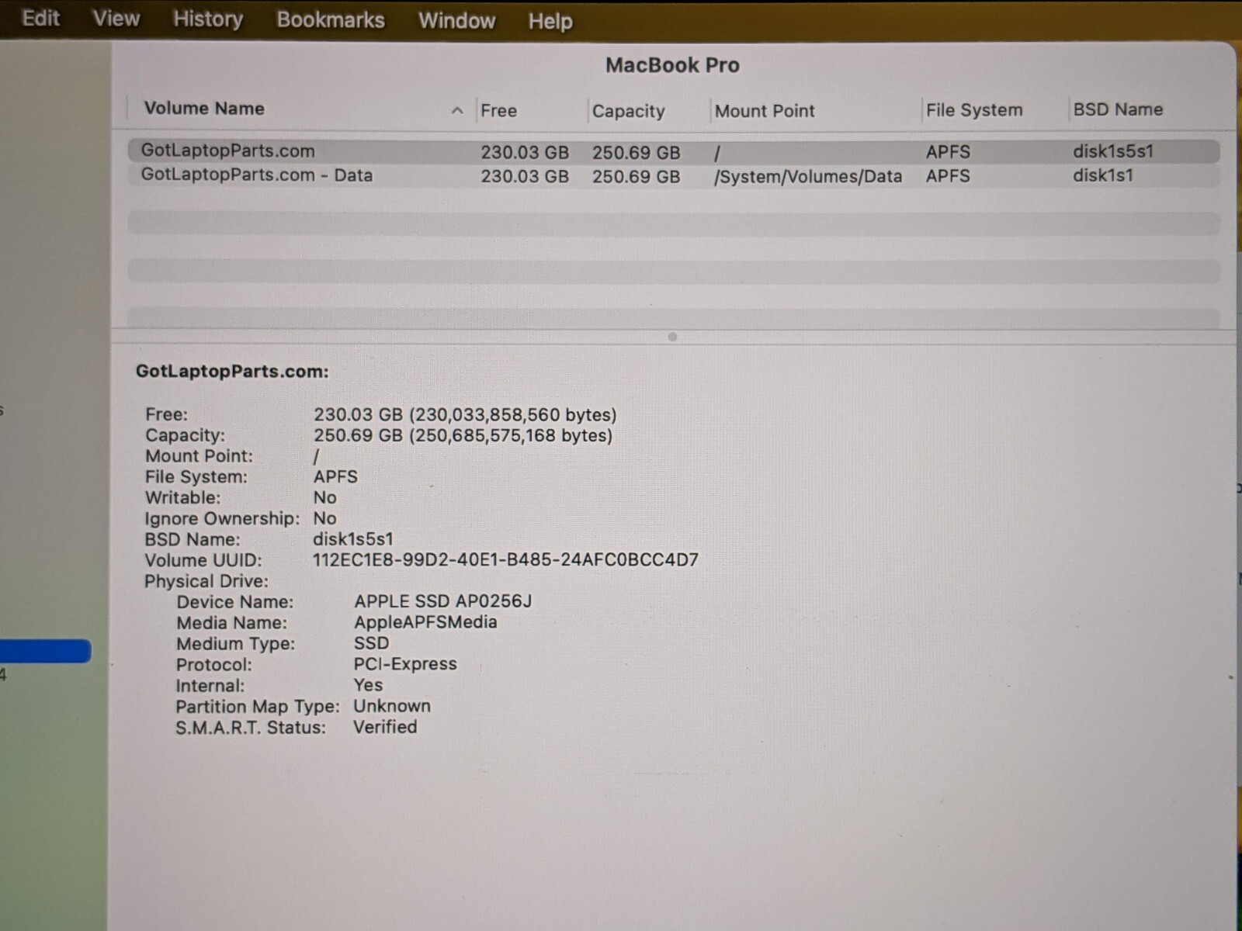Open the Edit menu
Screen dimensions: 1242x931
pos(40,18)
